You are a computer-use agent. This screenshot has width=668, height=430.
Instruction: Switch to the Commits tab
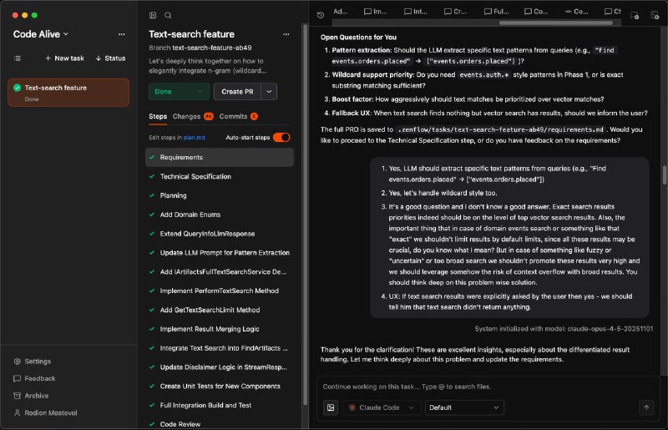point(238,116)
